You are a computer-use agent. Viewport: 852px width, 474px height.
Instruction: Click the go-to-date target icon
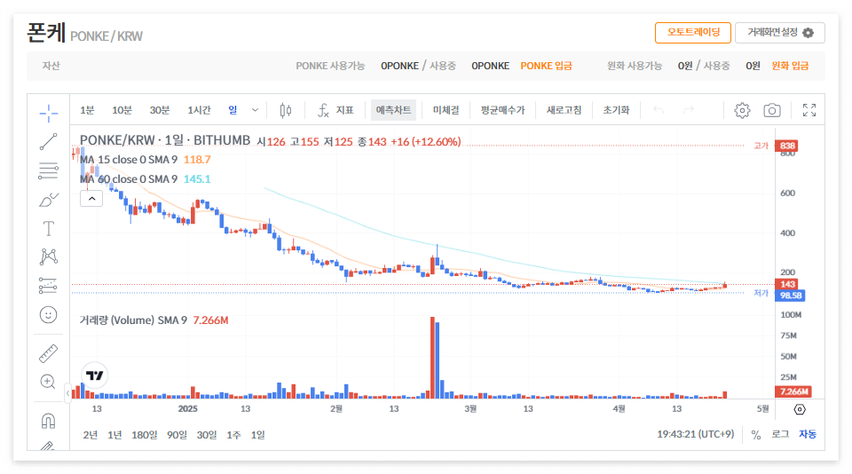pos(800,409)
